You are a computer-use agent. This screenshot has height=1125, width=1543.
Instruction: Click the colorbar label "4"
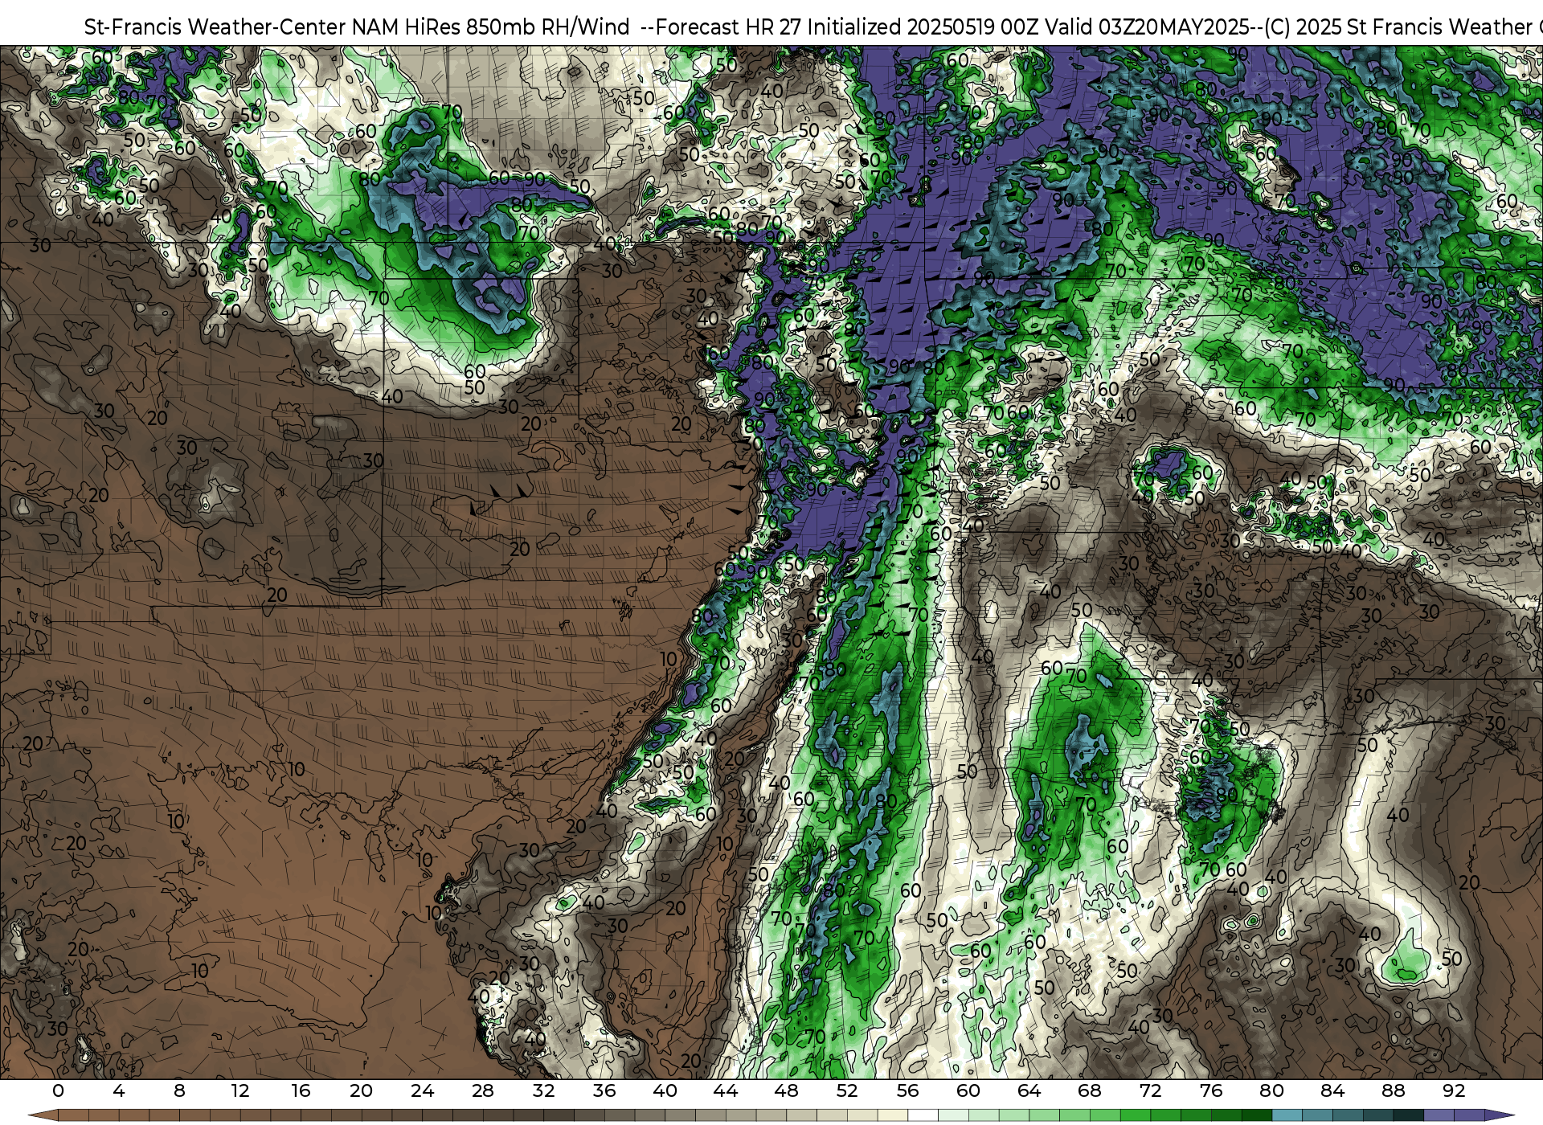point(119,1090)
